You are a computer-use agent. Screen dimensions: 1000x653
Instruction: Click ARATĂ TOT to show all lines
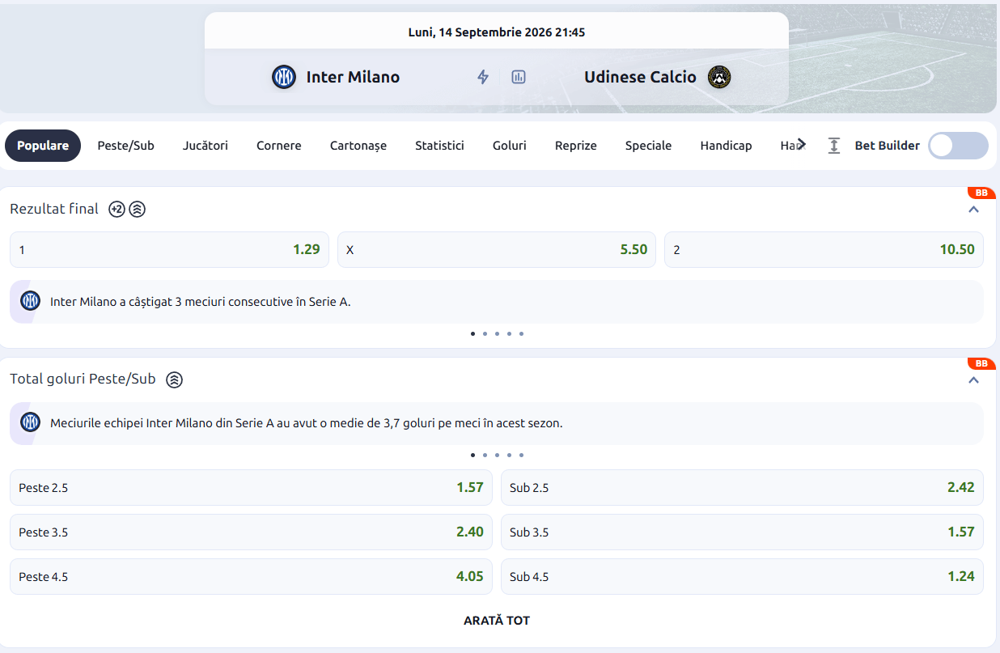click(x=497, y=621)
